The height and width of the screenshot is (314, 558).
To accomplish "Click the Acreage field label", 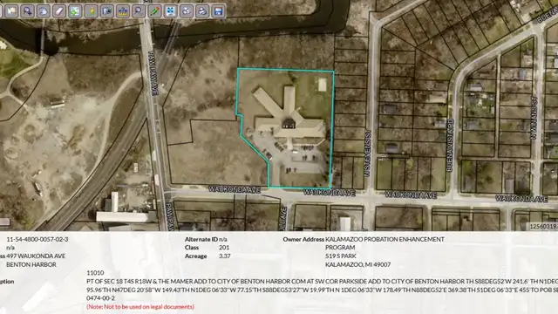I will pyautogui.click(x=195, y=256).
